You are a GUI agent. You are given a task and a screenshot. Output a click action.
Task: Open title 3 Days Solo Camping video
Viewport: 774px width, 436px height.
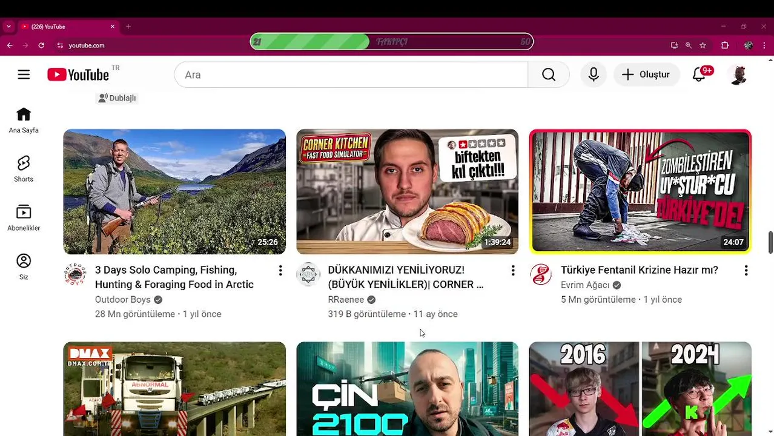coord(174,277)
